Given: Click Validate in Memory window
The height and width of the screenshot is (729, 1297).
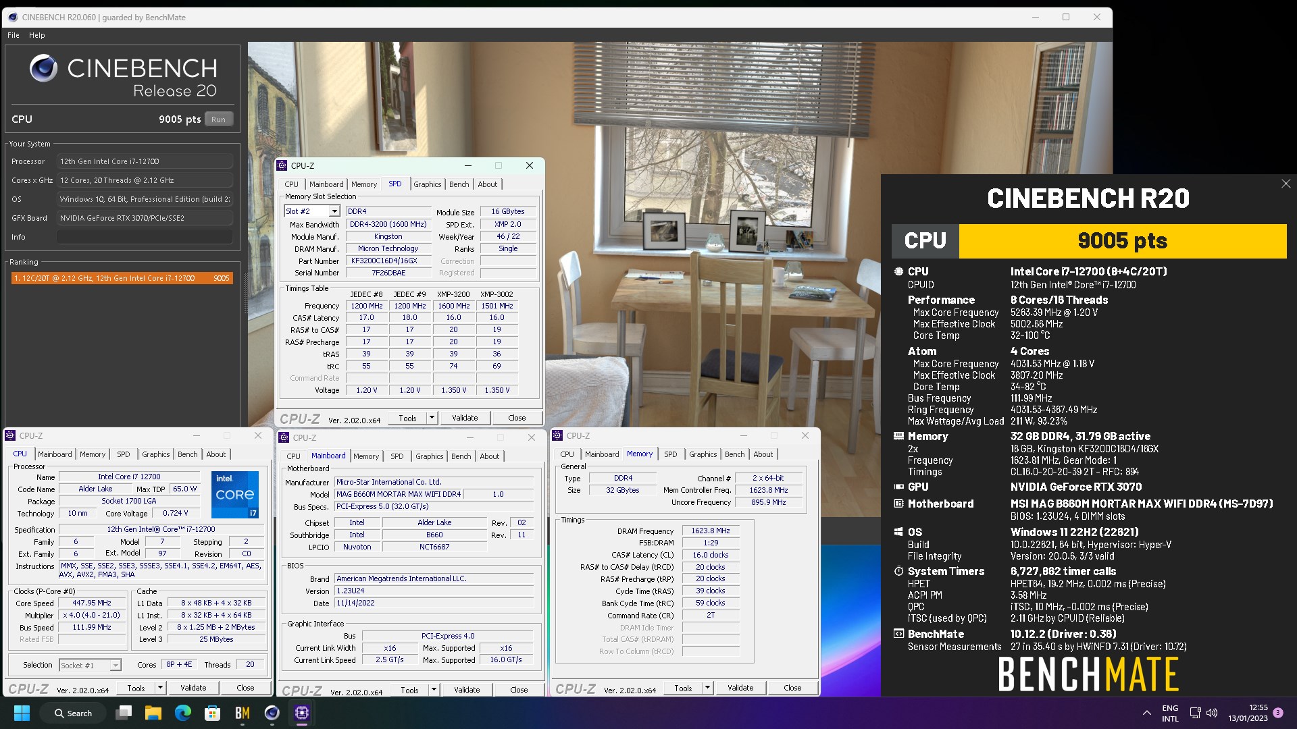Looking at the screenshot, I should [x=740, y=688].
